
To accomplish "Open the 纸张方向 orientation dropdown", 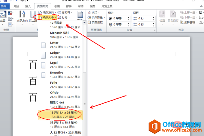I will [47, 12].
